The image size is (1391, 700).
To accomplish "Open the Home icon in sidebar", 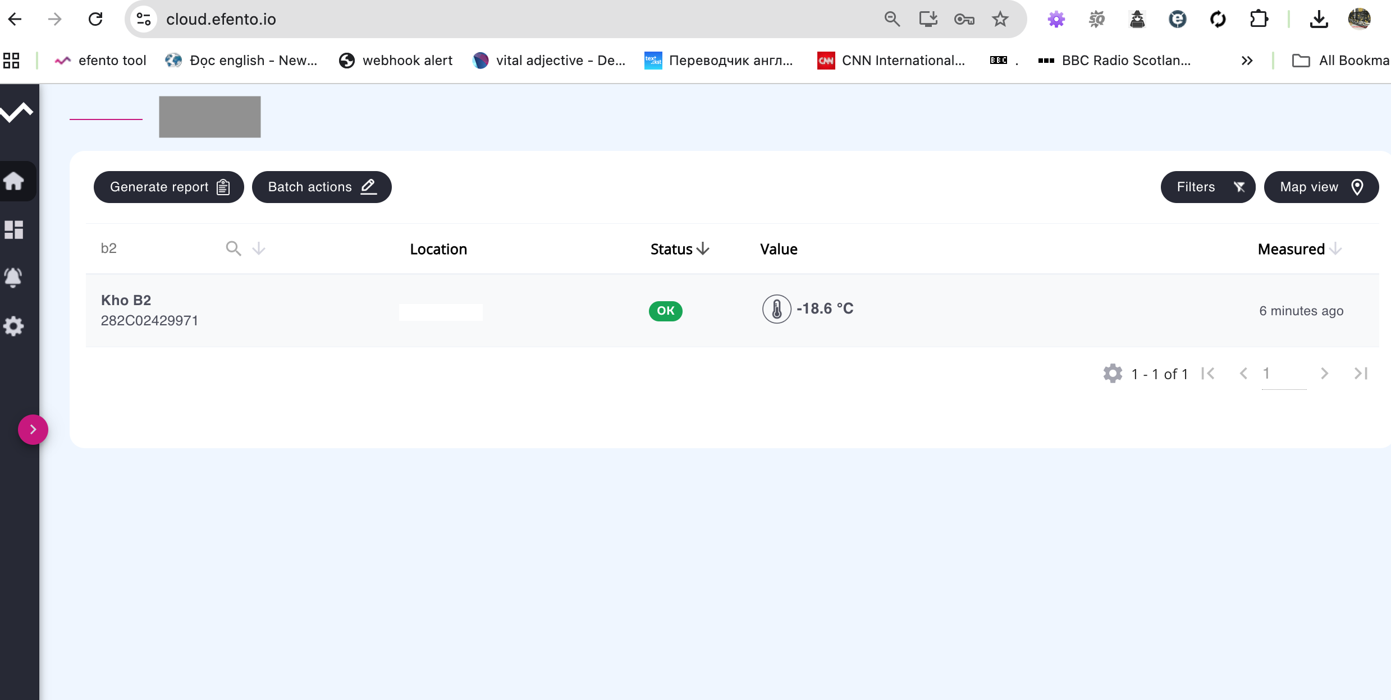I will coord(13,181).
